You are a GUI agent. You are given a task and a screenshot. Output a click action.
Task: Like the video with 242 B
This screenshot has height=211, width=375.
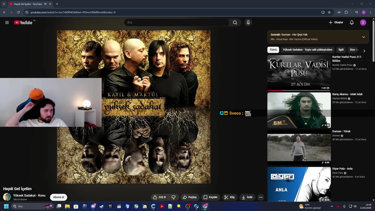point(159,197)
